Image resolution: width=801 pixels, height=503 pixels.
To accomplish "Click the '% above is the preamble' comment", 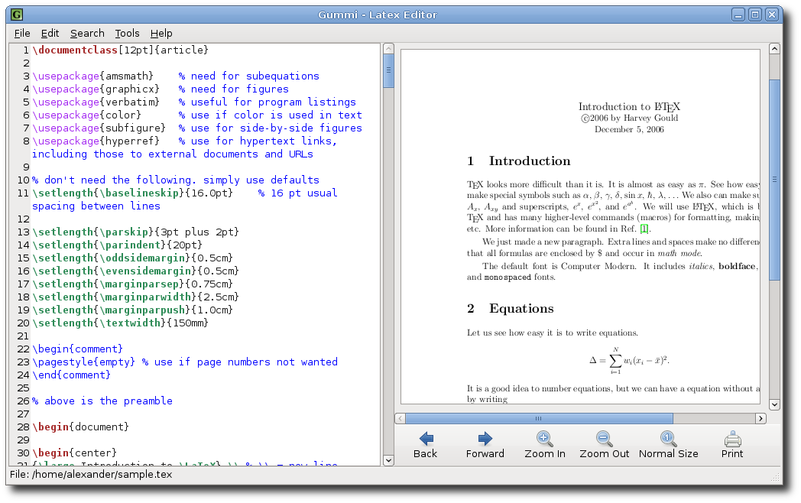I will (102, 401).
